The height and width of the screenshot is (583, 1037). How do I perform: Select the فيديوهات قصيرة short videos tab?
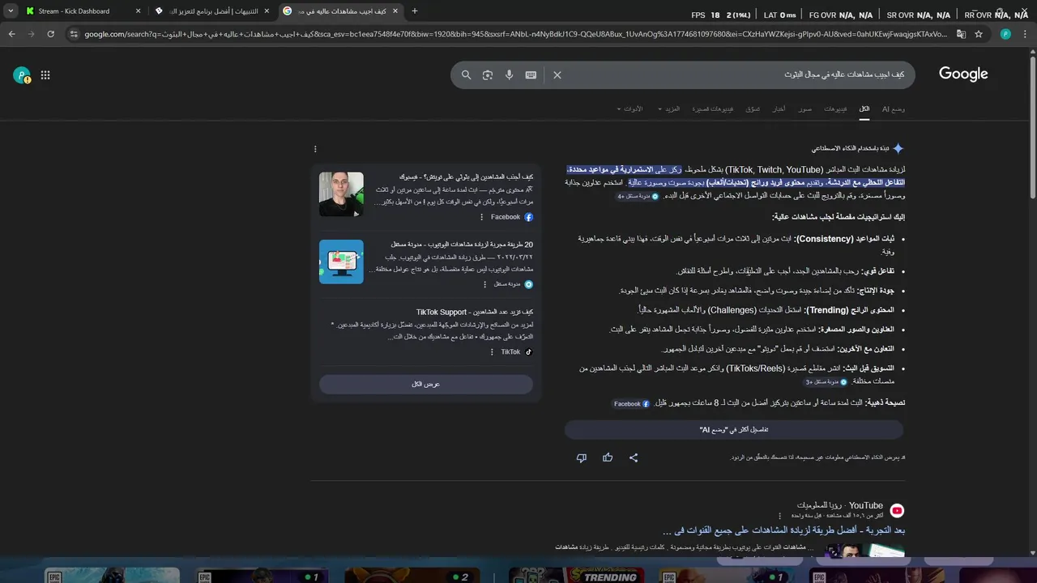pyautogui.click(x=712, y=109)
